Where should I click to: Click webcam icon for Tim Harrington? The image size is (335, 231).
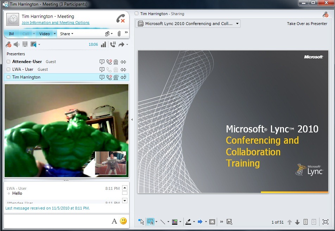pos(116,77)
